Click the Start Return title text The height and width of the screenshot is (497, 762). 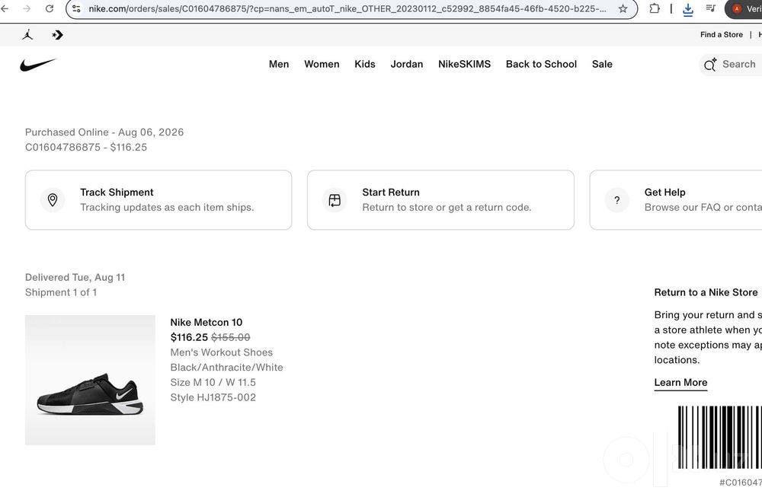click(391, 193)
